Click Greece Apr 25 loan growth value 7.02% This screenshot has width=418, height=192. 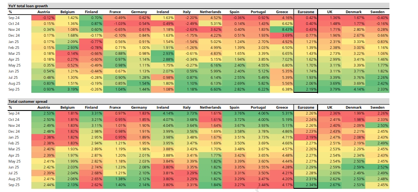click(x=282, y=59)
